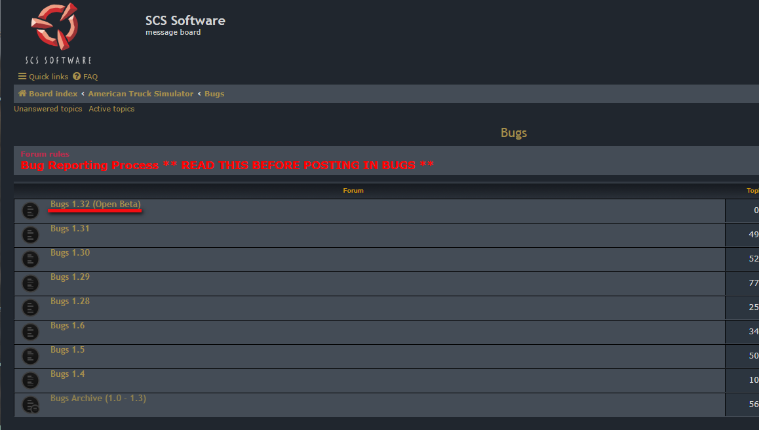The width and height of the screenshot is (759, 430).
Task: Open the Bugs 1.29 forum
Action: pyautogui.click(x=70, y=277)
